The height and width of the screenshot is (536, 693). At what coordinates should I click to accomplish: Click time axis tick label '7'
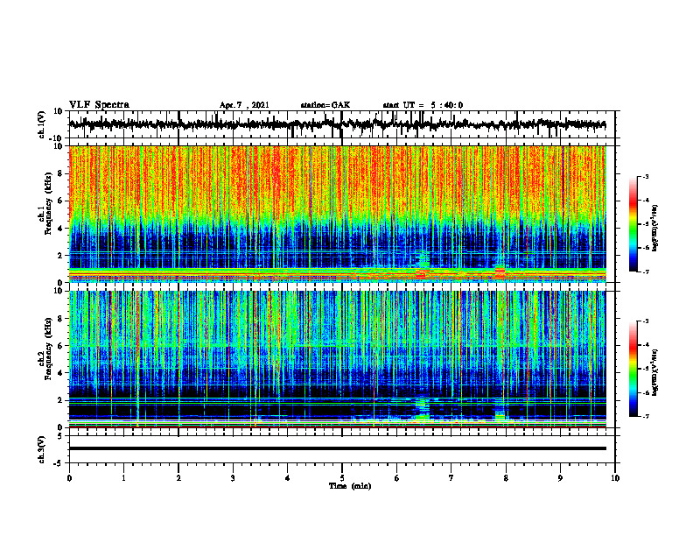(x=451, y=478)
